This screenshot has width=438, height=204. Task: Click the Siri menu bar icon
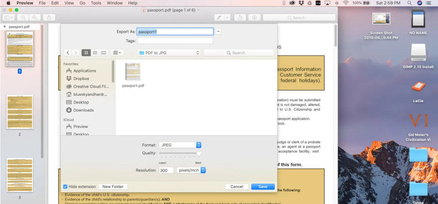point(420,3)
